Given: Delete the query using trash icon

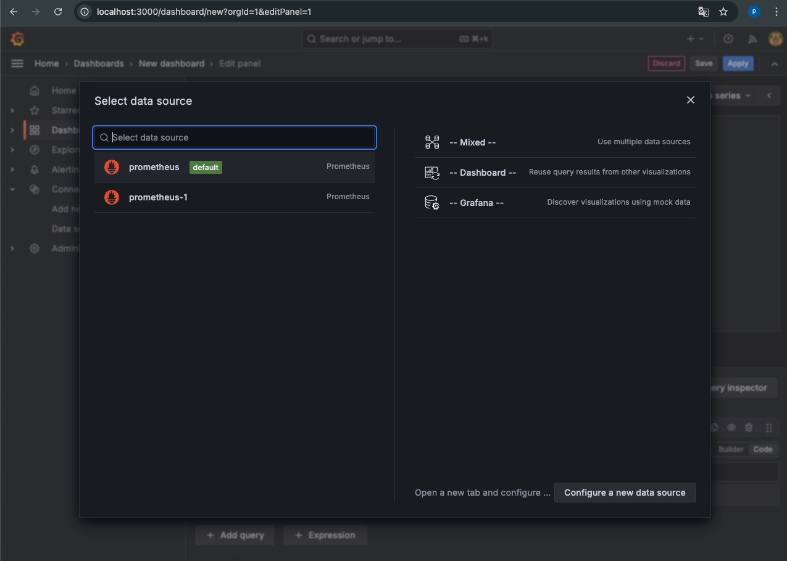Looking at the screenshot, I should 749,427.
